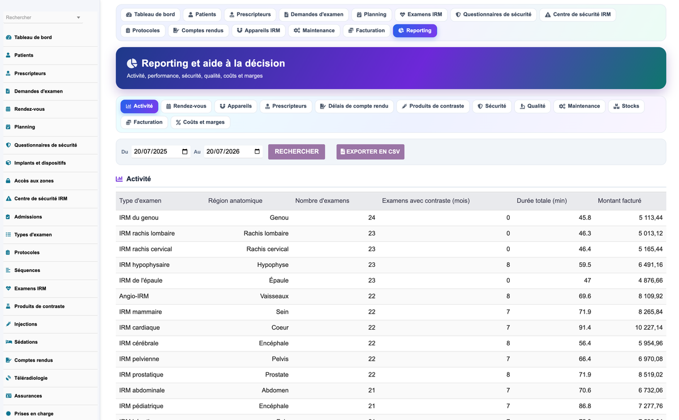The width and height of the screenshot is (679, 420).
Task: Open the Rendez-vous report tab
Action: (x=187, y=106)
